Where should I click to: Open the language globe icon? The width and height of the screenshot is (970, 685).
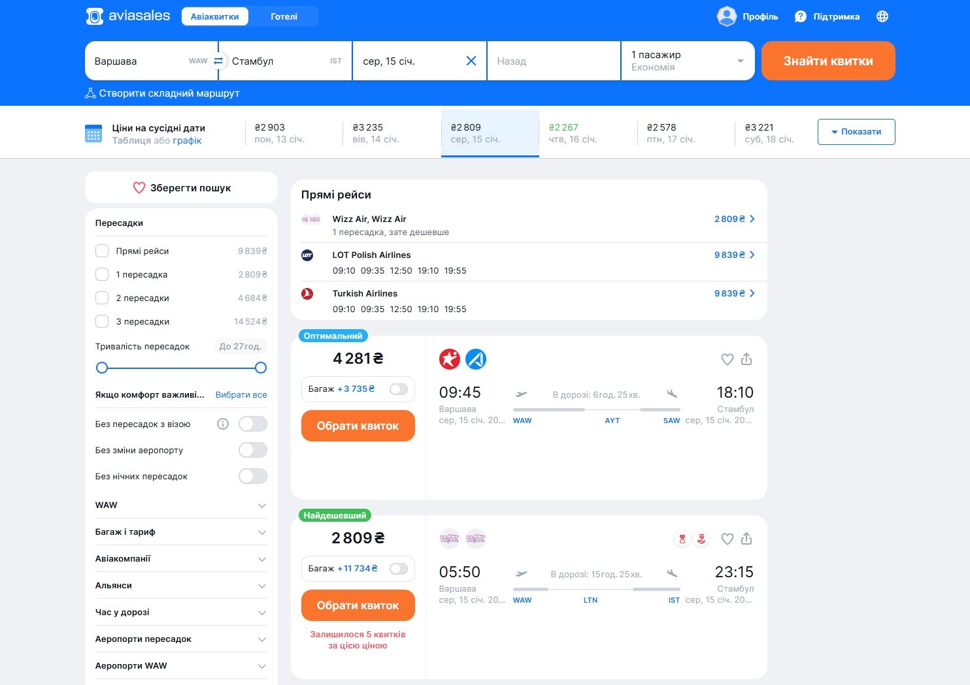pyautogui.click(x=882, y=16)
